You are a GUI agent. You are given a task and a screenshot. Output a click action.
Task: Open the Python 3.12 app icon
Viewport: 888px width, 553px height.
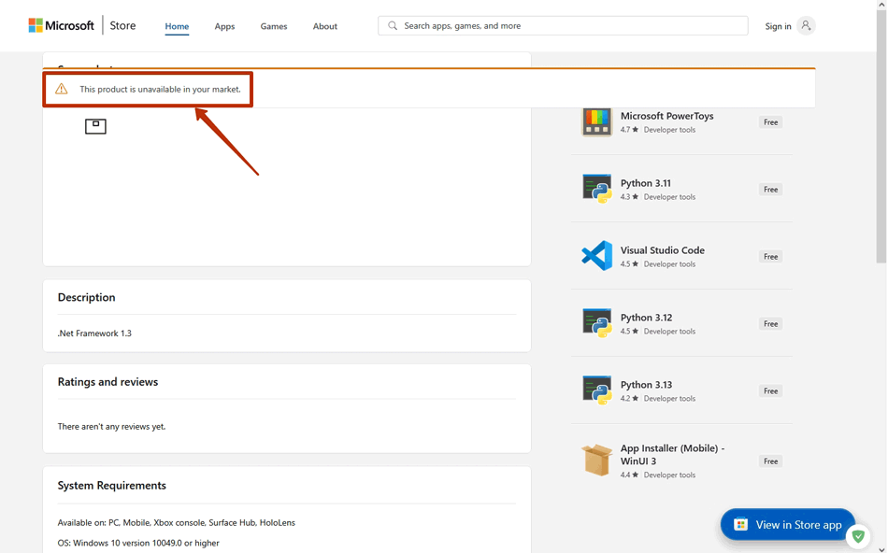[597, 322]
